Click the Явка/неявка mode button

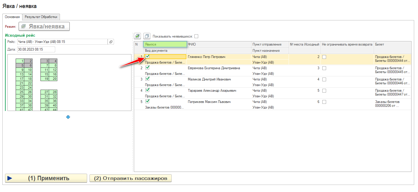click(44, 26)
